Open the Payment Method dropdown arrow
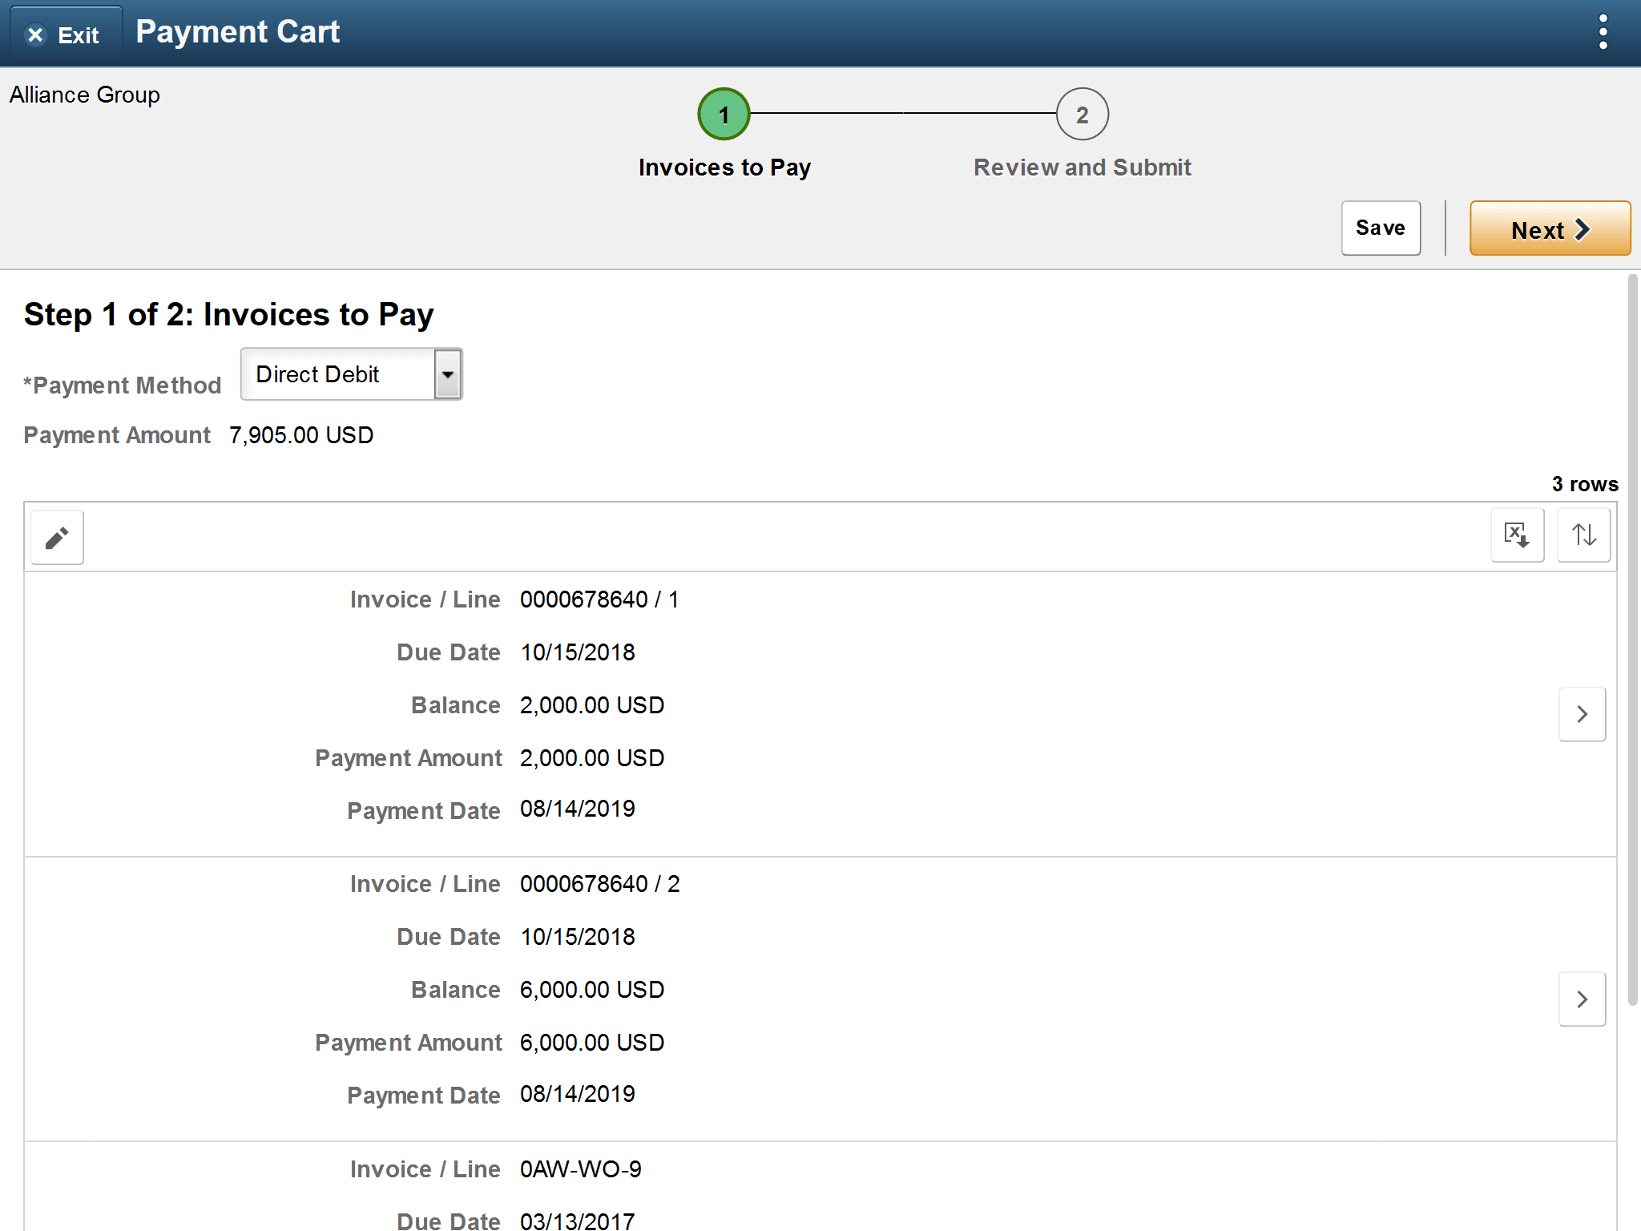Viewport: 1641px width, 1231px height. (x=446, y=373)
